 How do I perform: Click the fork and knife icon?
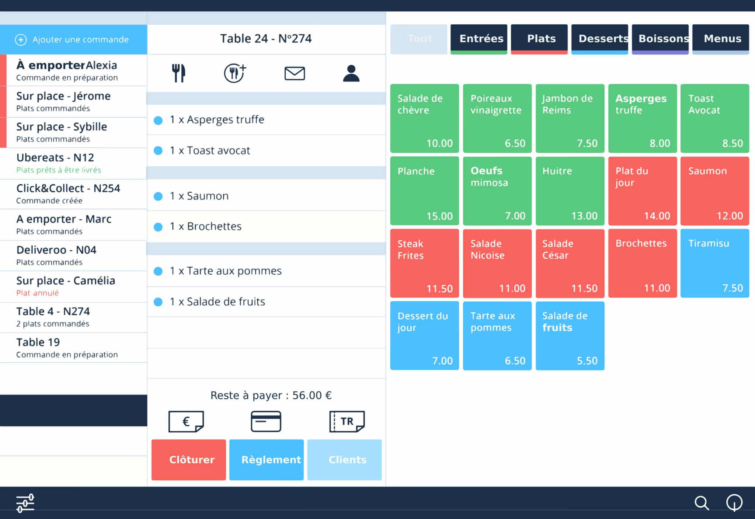click(x=179, y=73)
